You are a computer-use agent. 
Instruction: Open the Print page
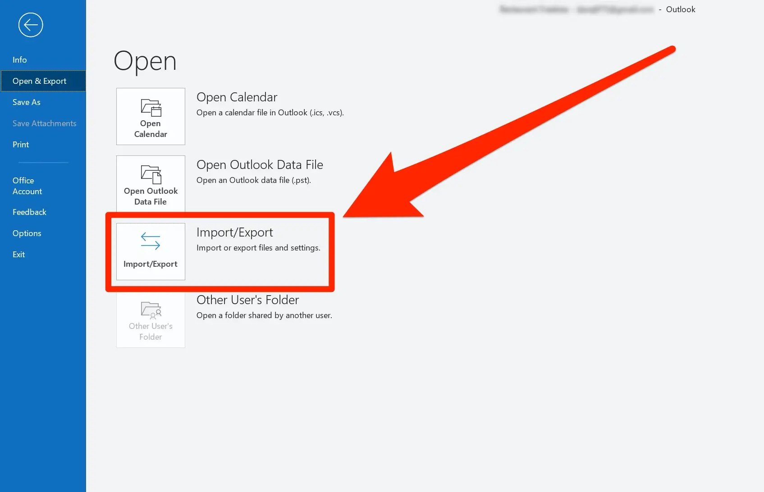point(21,145)
